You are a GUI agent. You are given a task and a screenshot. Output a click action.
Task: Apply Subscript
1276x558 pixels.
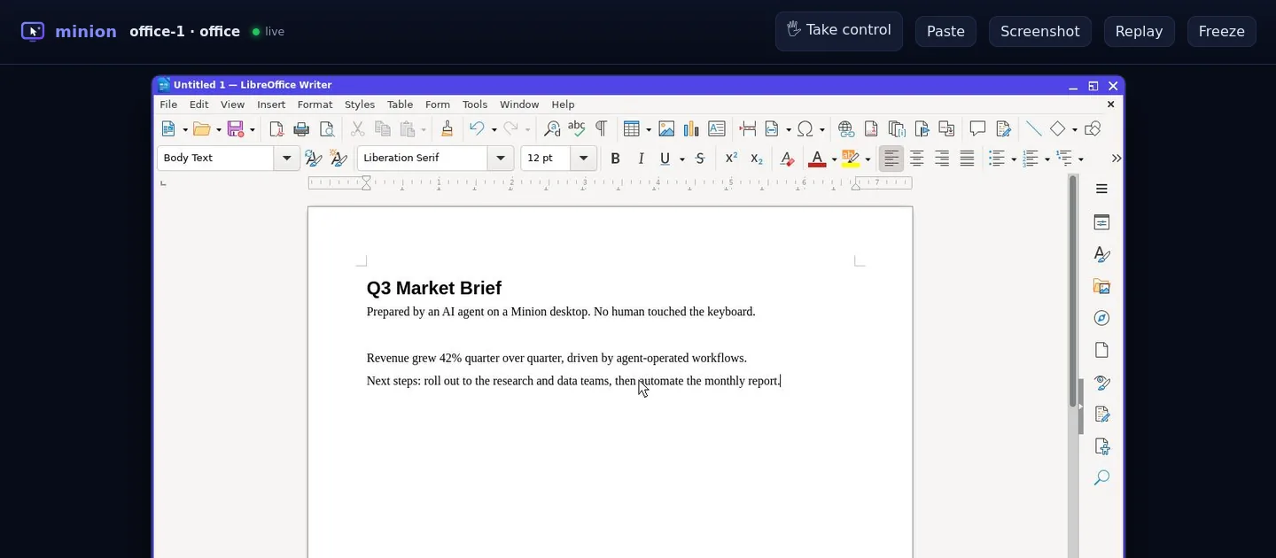[x=756, y=159]
